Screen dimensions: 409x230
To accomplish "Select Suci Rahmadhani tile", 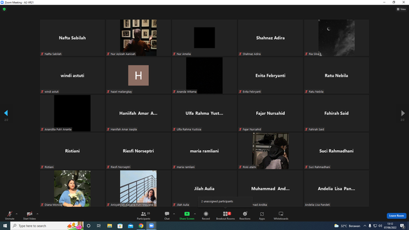I will tap(336, 151).
